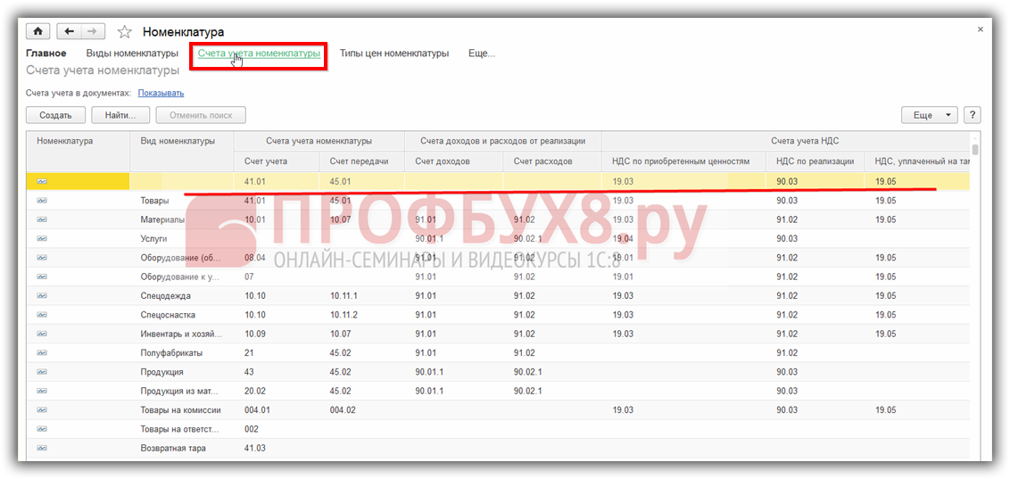Viewport: 1010px width, 479px height.
Task: Select Товары на комиссии row name
Action: pyautogui.click(x=181, y=410)
